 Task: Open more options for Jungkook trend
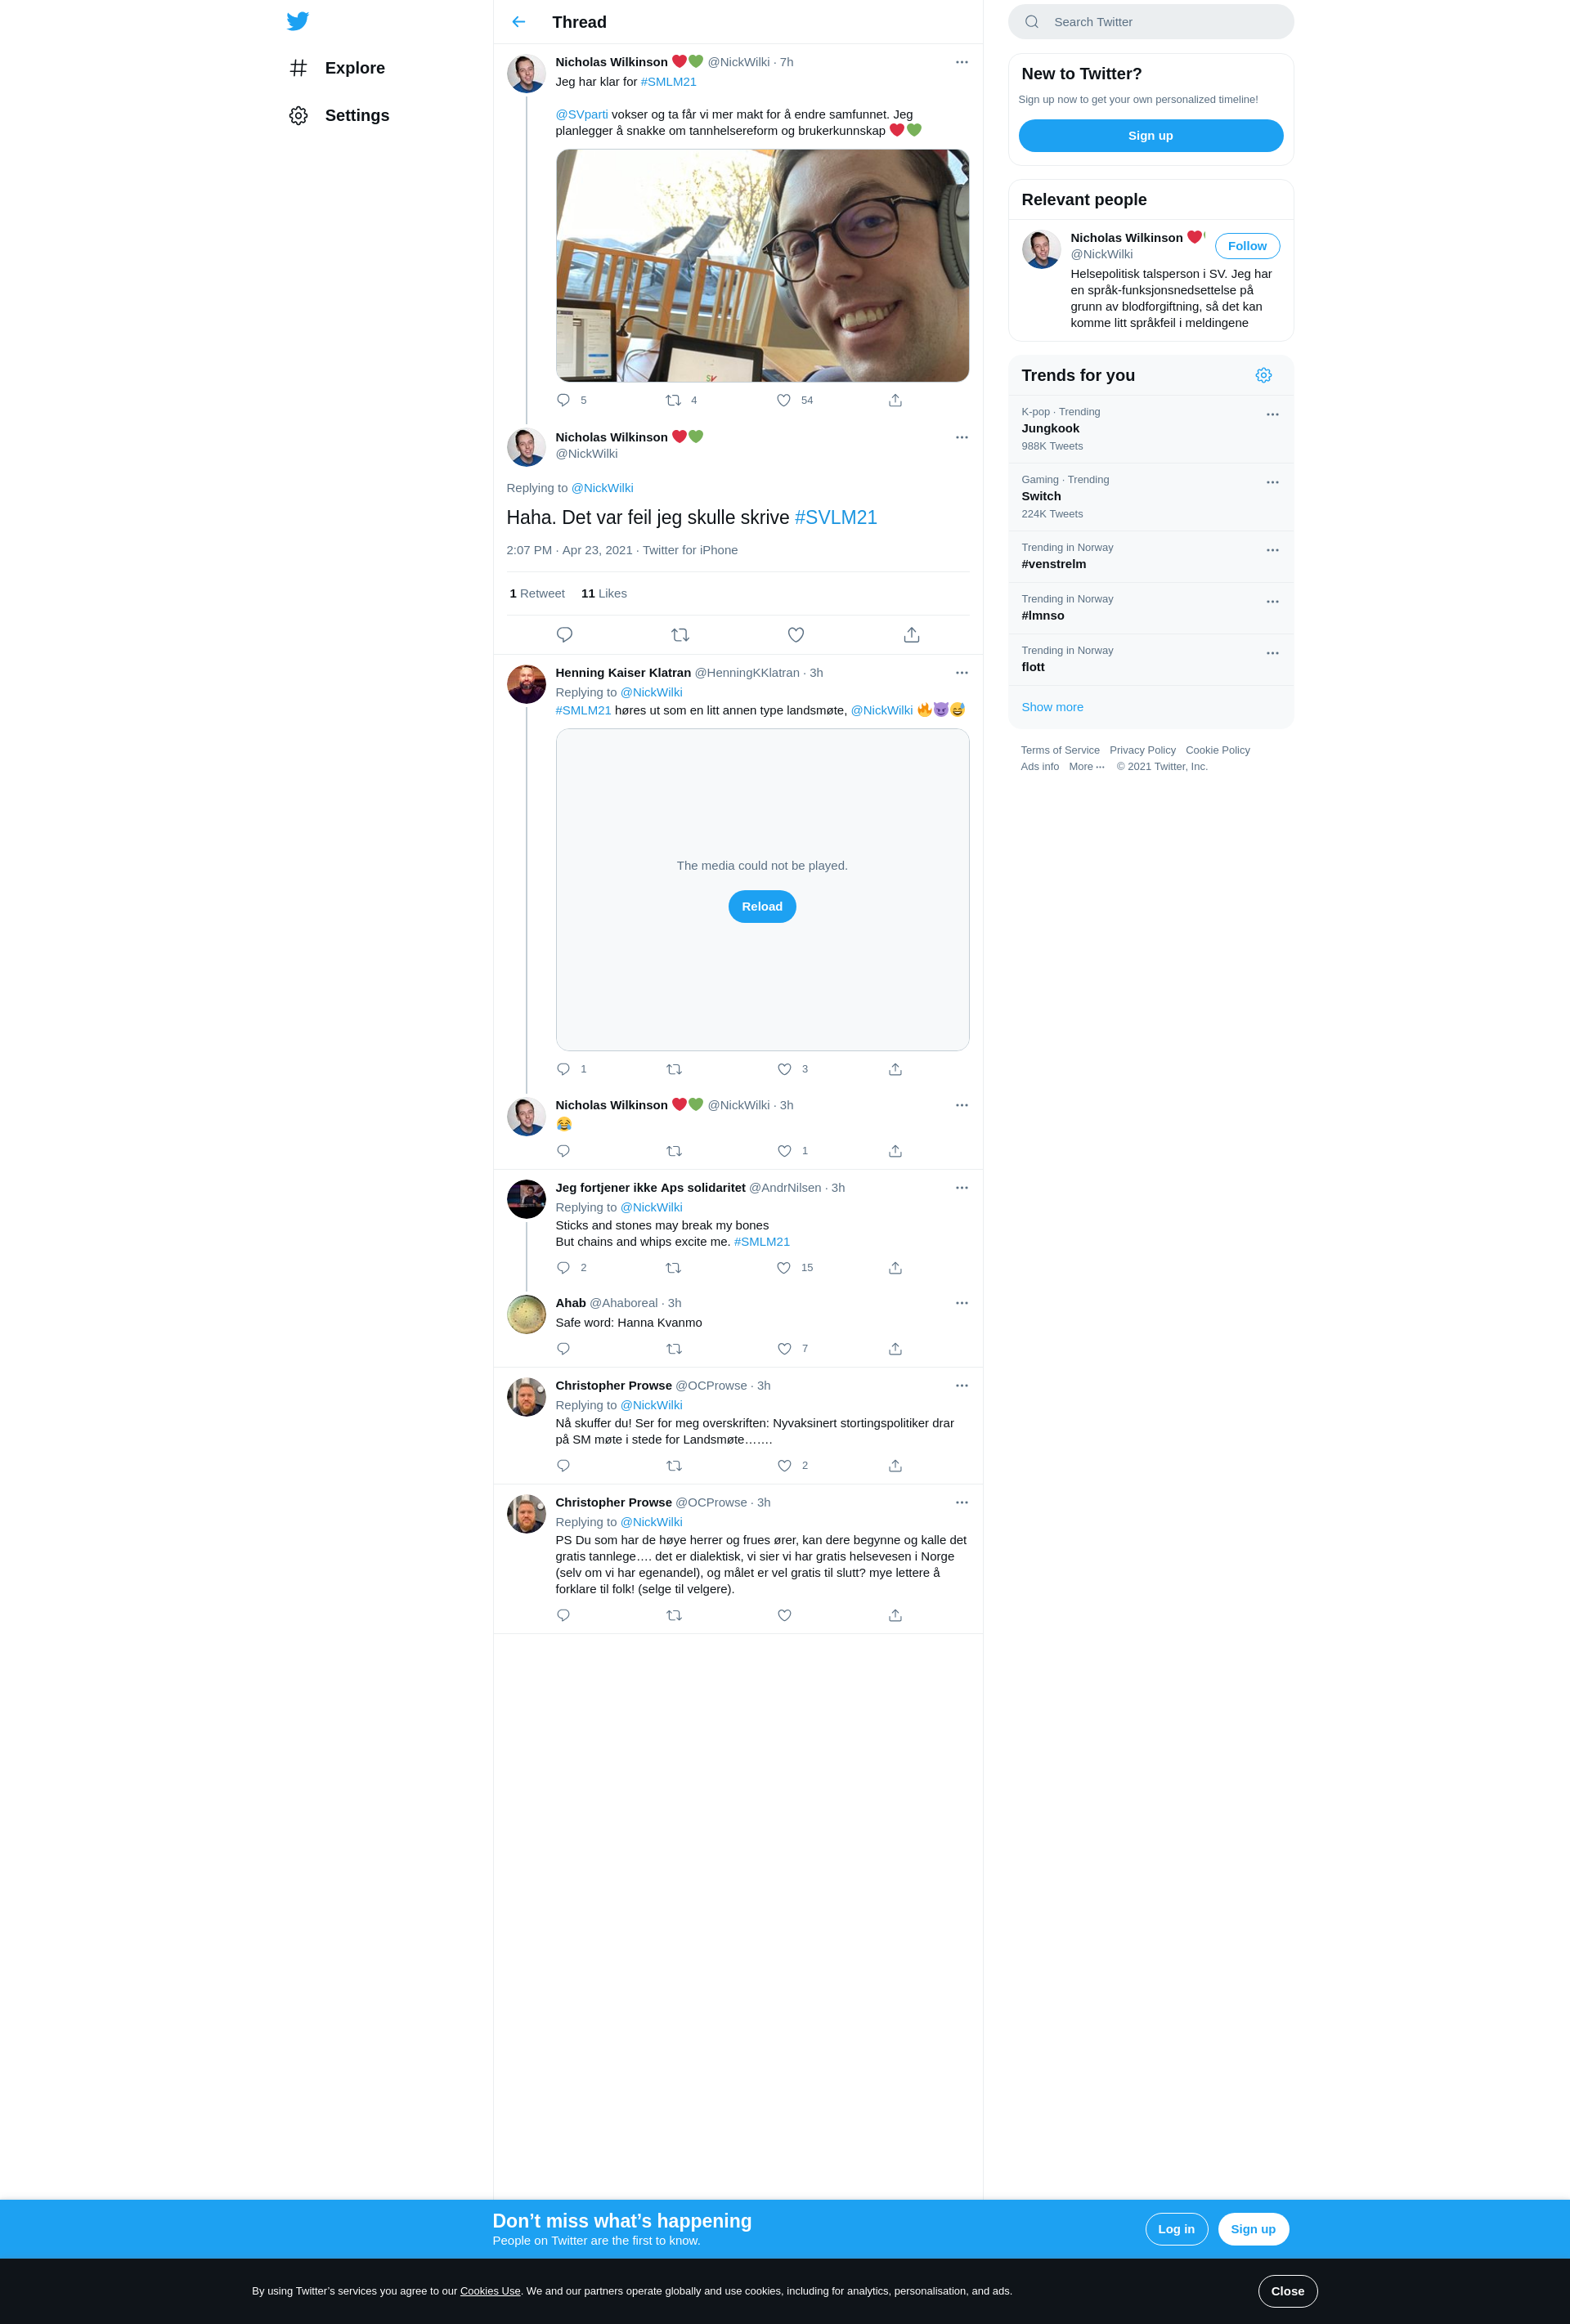tap(1273, 414)
